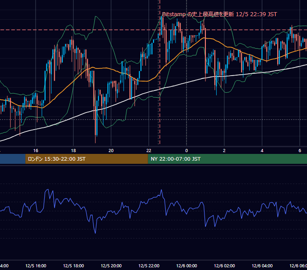This screenshot has height=270, width=307.
Task: Click the hour label 16 on upper axis
Action: coord(36,151)
